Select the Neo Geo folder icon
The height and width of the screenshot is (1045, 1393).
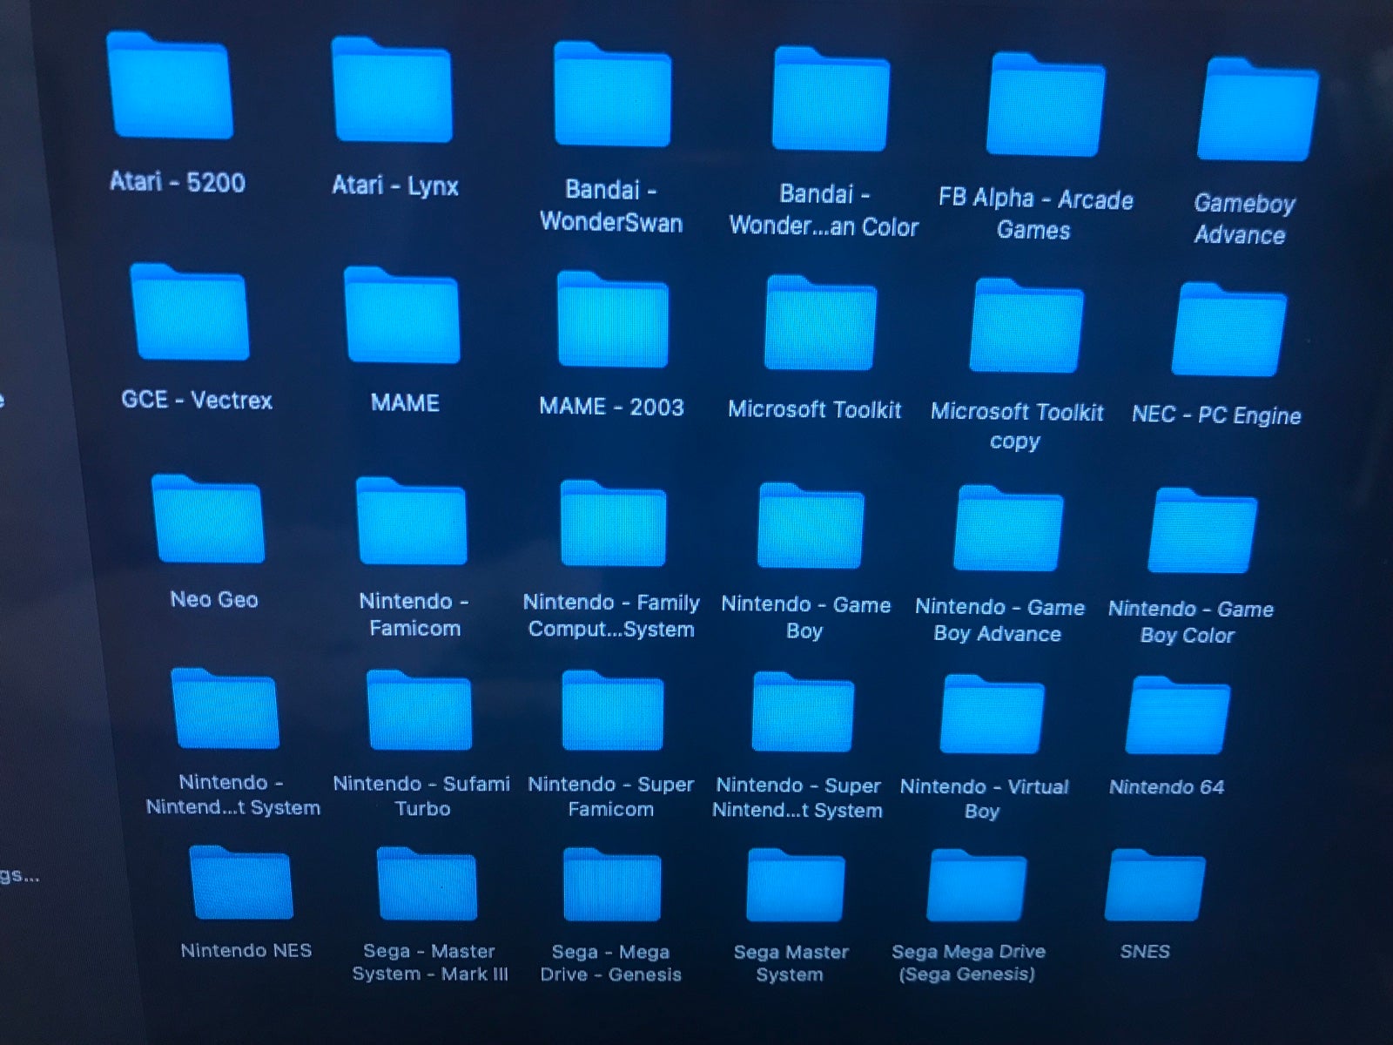(207, 518)
